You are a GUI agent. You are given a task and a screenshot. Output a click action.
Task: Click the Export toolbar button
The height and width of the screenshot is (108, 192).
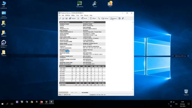click(x=72, y=18)
